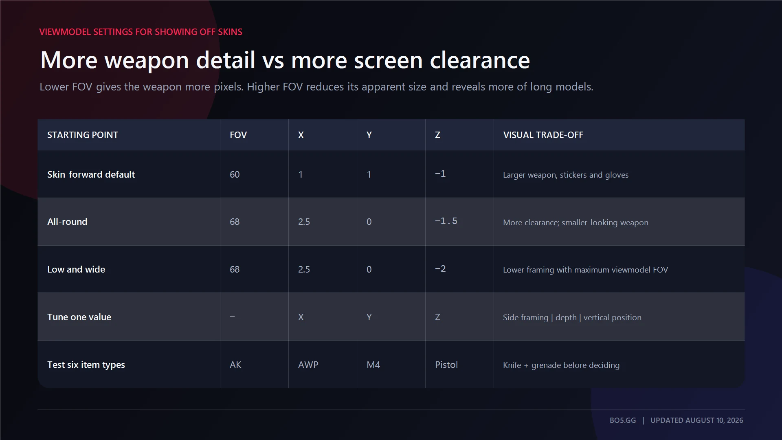Click FOV value 60 in Skin-forward default row

tap(235, 174)
